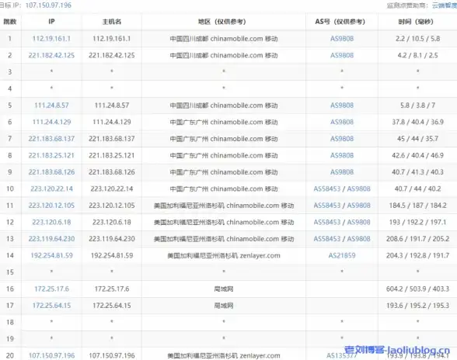The image size is (457, 360).
Task: Select hop number 15 cell
Action: click(10, 272)
